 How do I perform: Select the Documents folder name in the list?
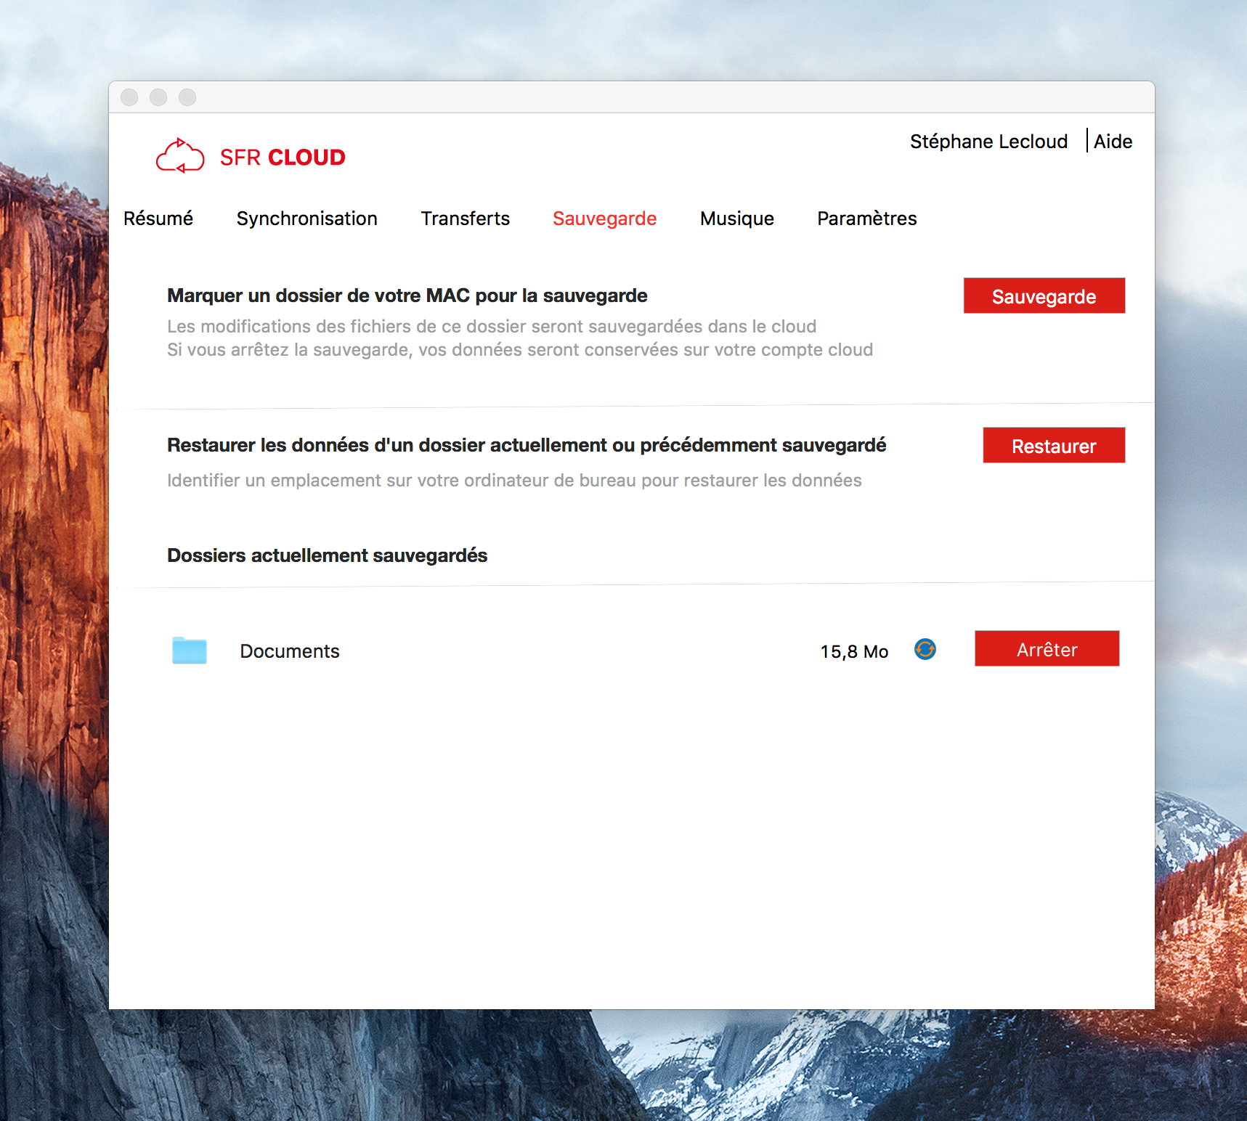click(x=290, y=651)
